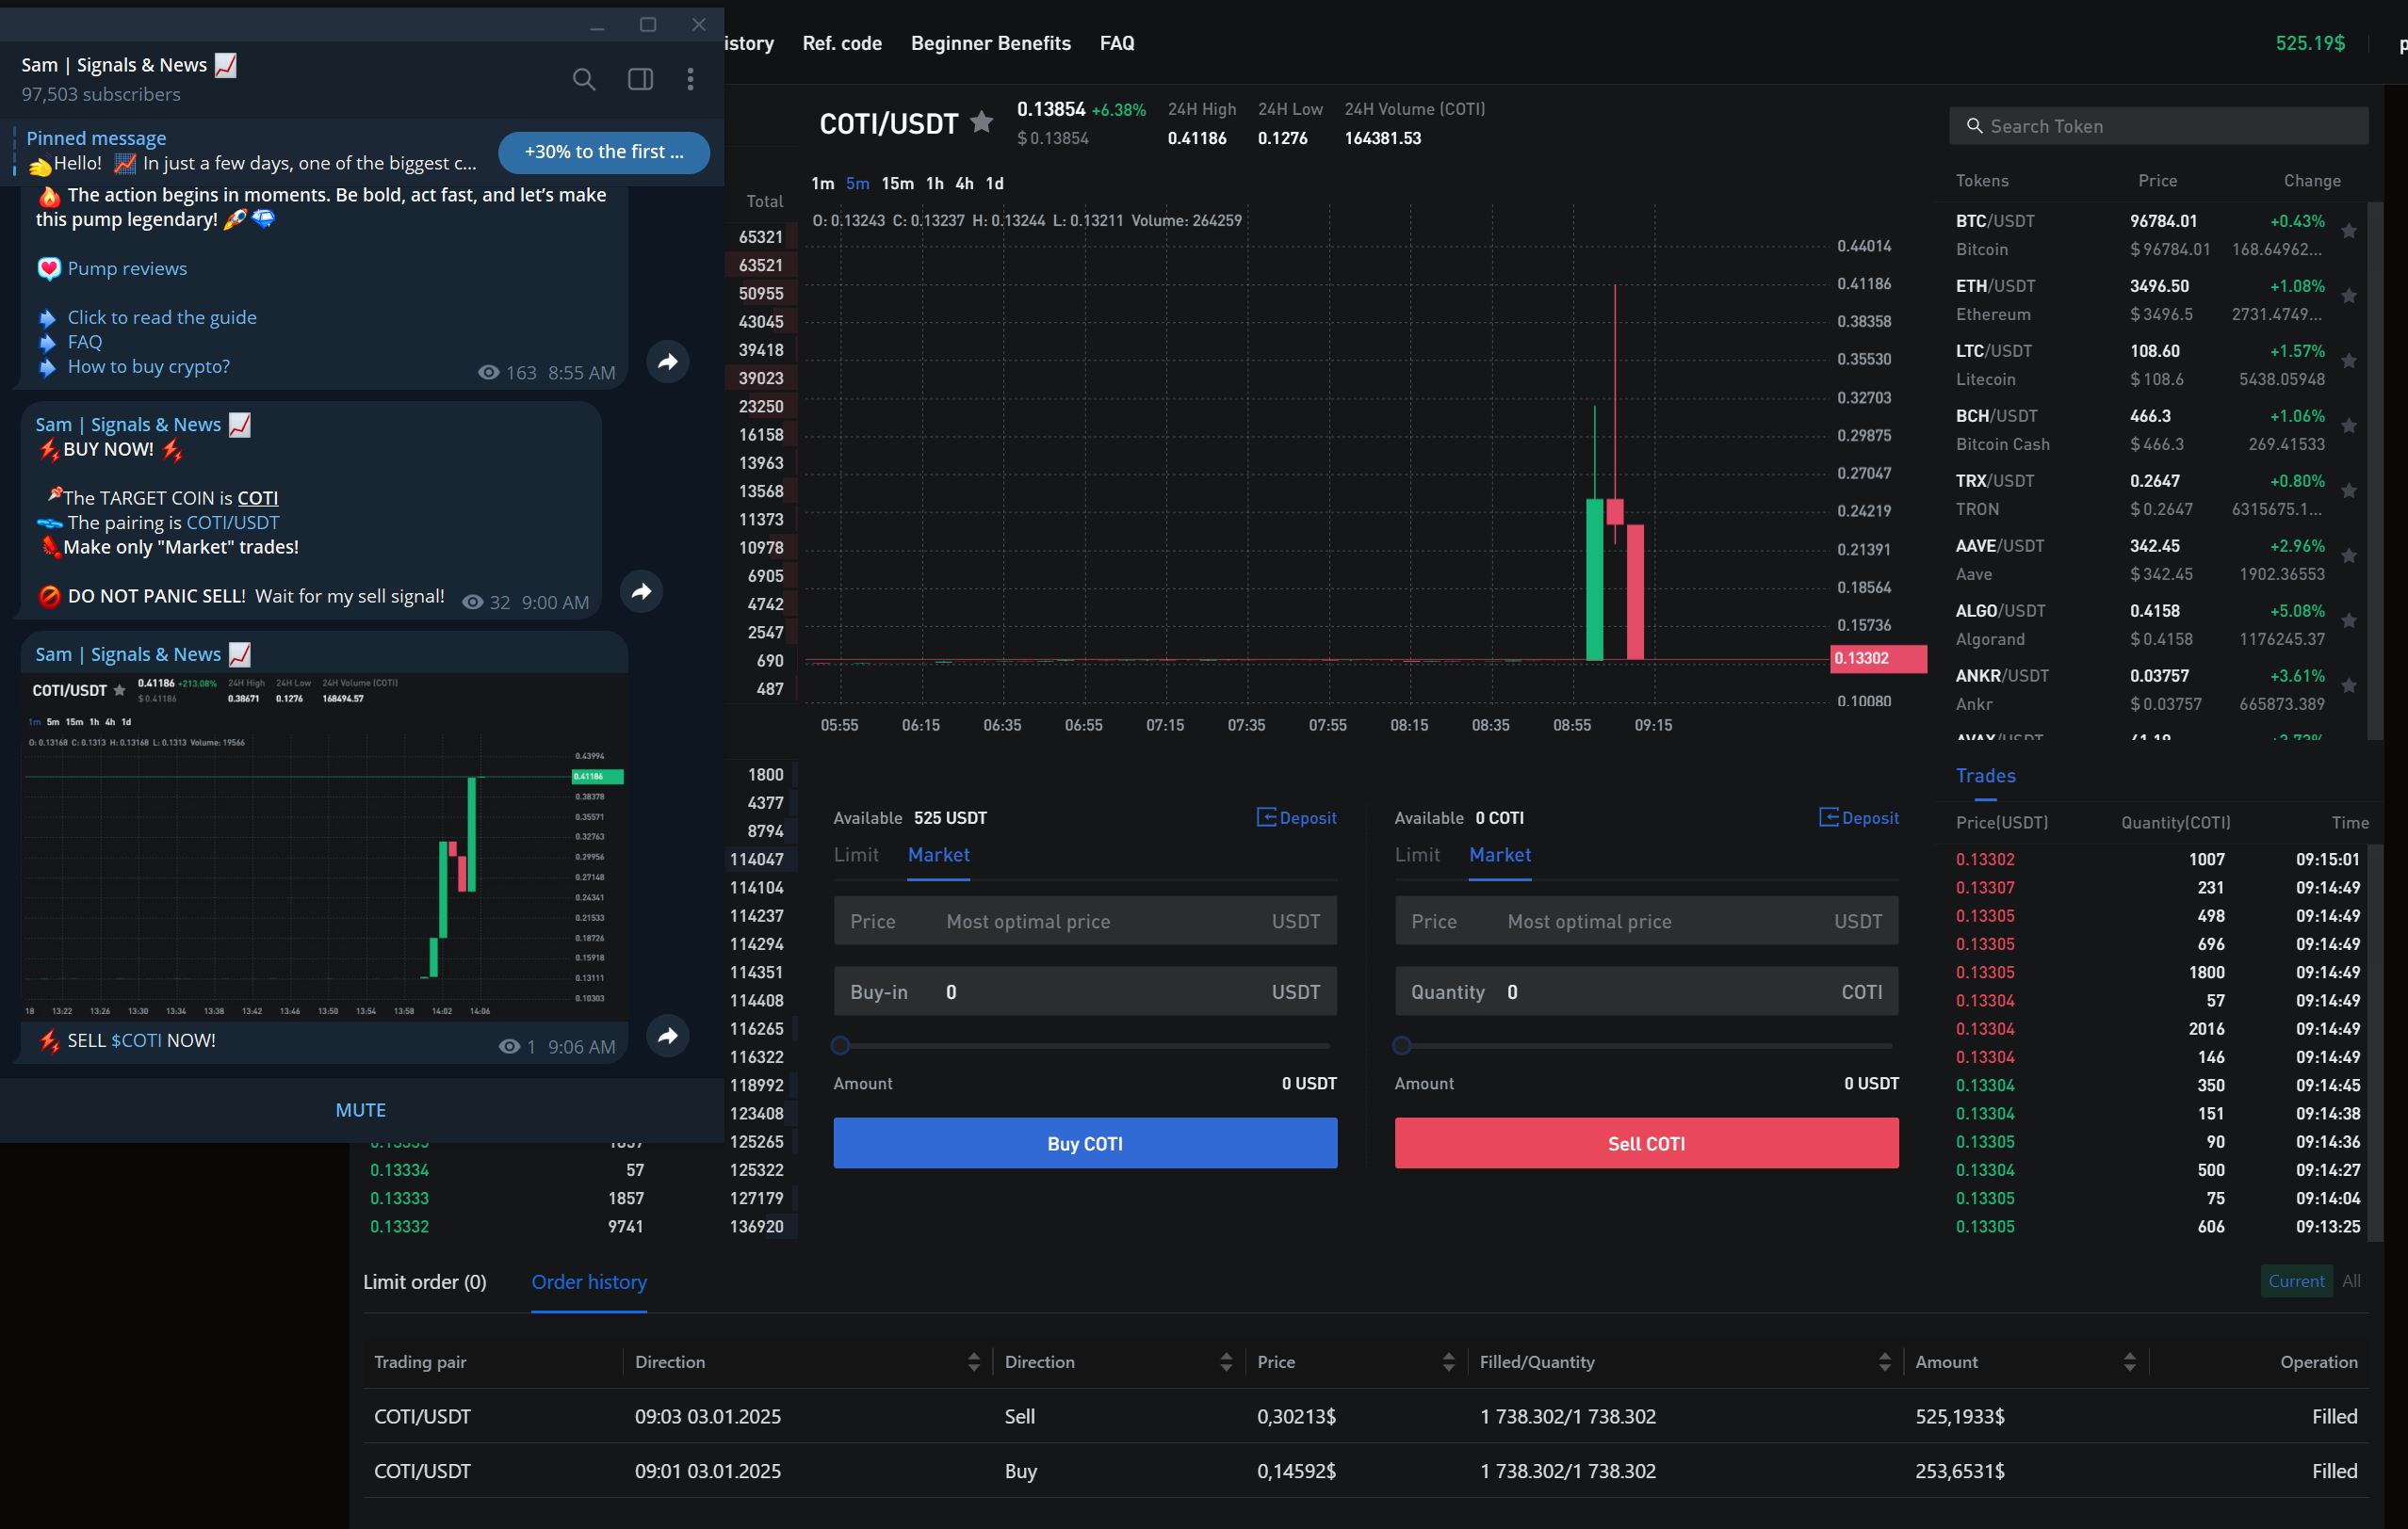Click the buy amount slider handle
Screen dimensions: 2408x1529
coord(840,1045)
